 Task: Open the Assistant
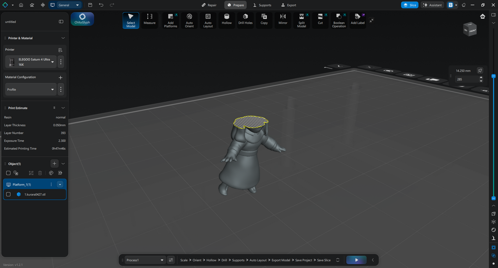pyautogui.click(x=432, y=5)
